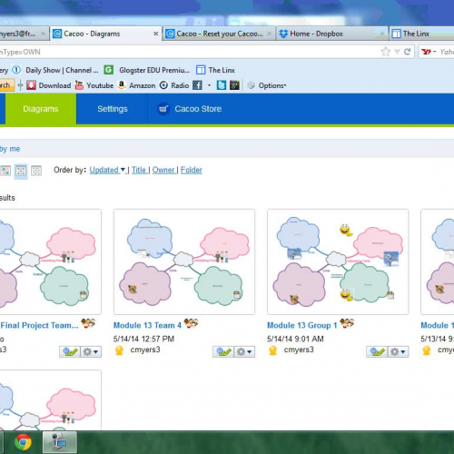Click shared-users icon beside Final Project Team

click(x=88, y=323)
